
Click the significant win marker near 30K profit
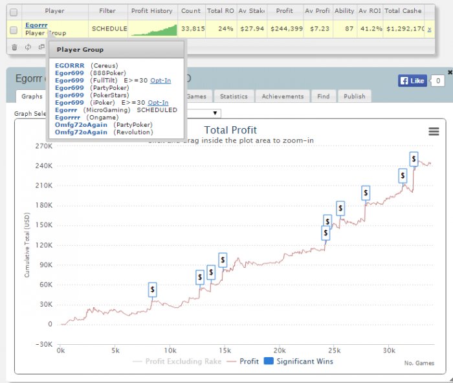[x=153, y=289]
